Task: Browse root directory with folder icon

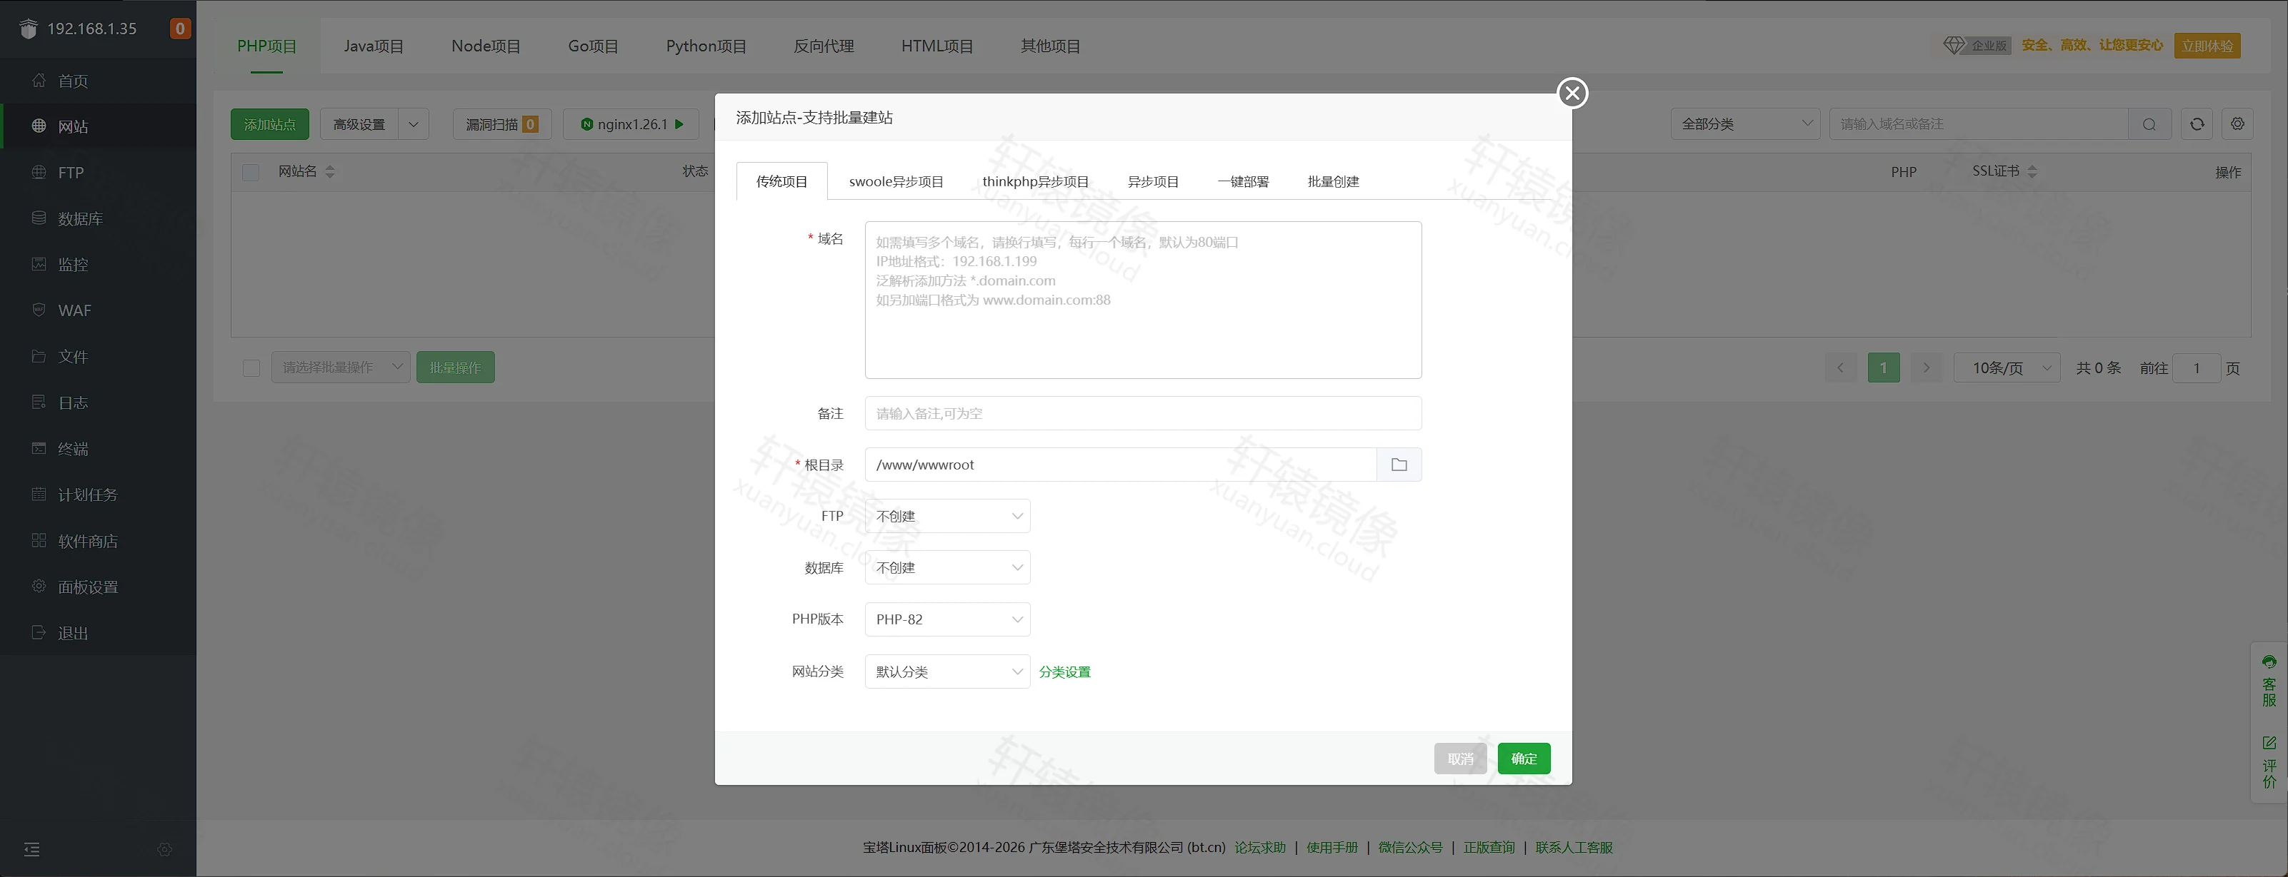Action: pyautogui.click(x=1399, y=465)
